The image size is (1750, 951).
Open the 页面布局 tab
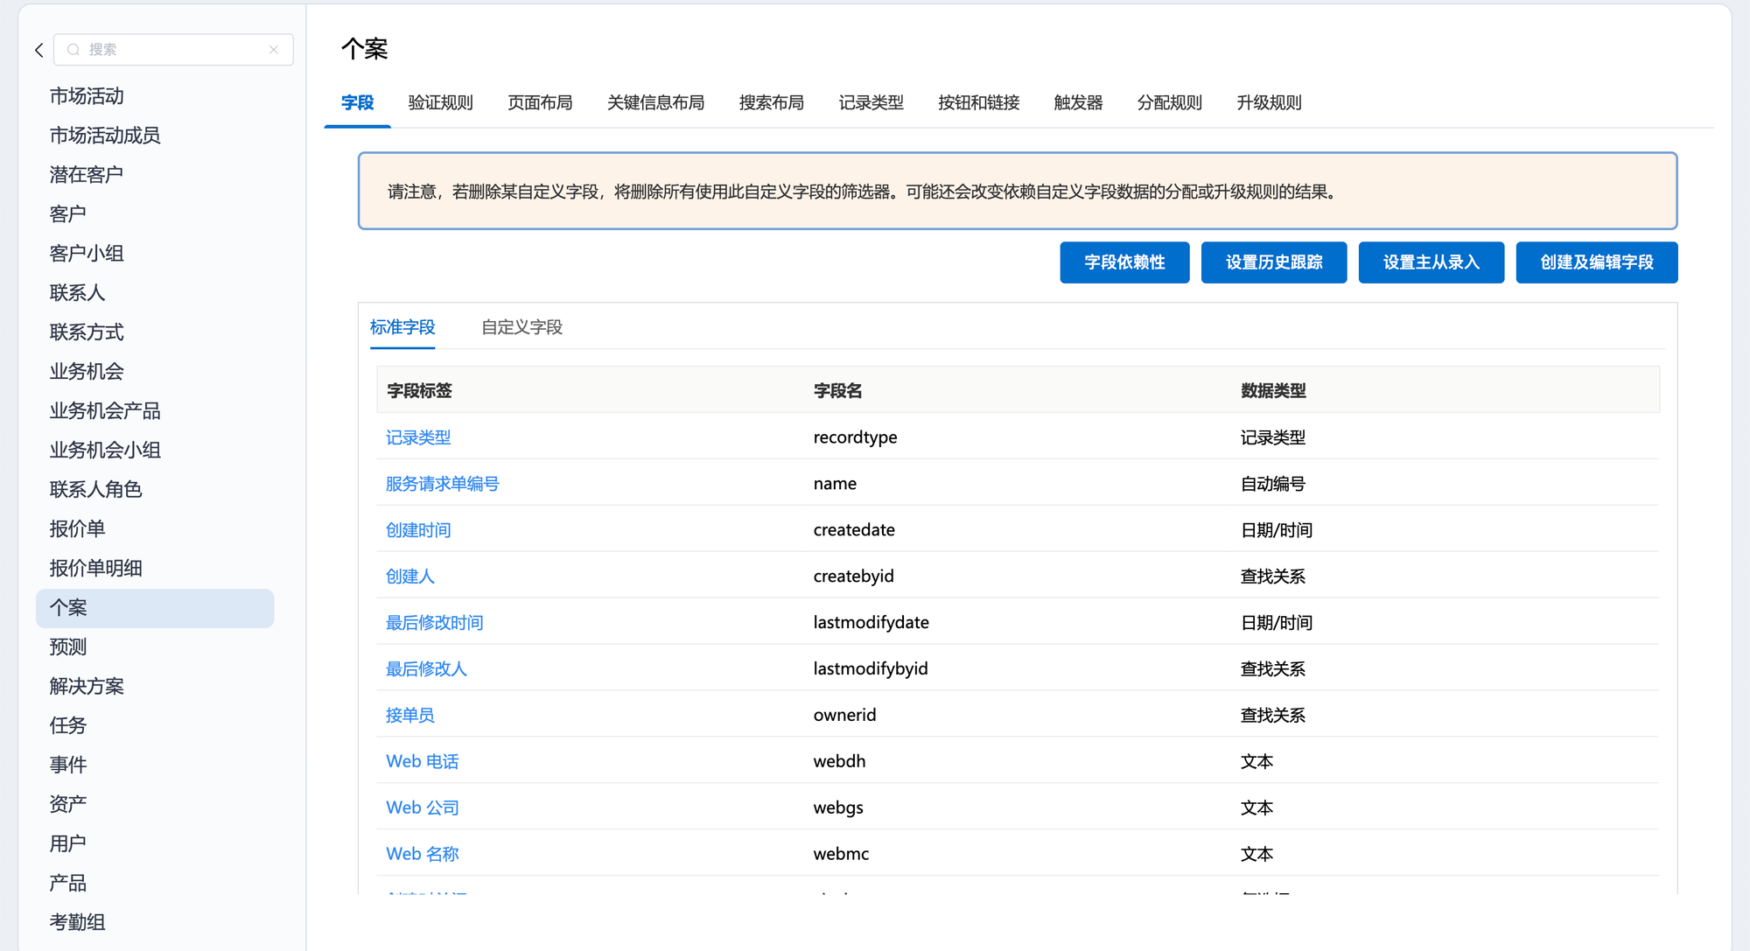pyautogui.click(x=540, y=103)
